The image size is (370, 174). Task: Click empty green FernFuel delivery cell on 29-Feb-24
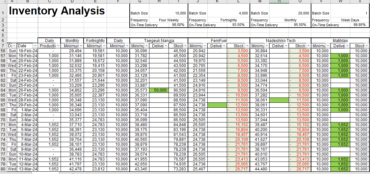pos(217,105)
